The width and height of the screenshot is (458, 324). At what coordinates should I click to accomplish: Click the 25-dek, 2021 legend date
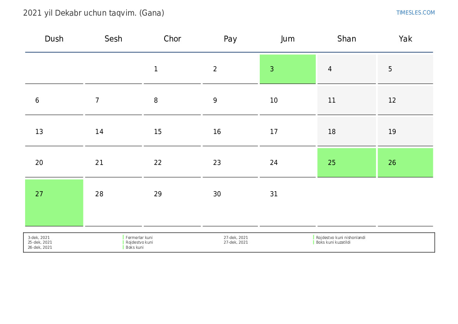coord(40,242)
